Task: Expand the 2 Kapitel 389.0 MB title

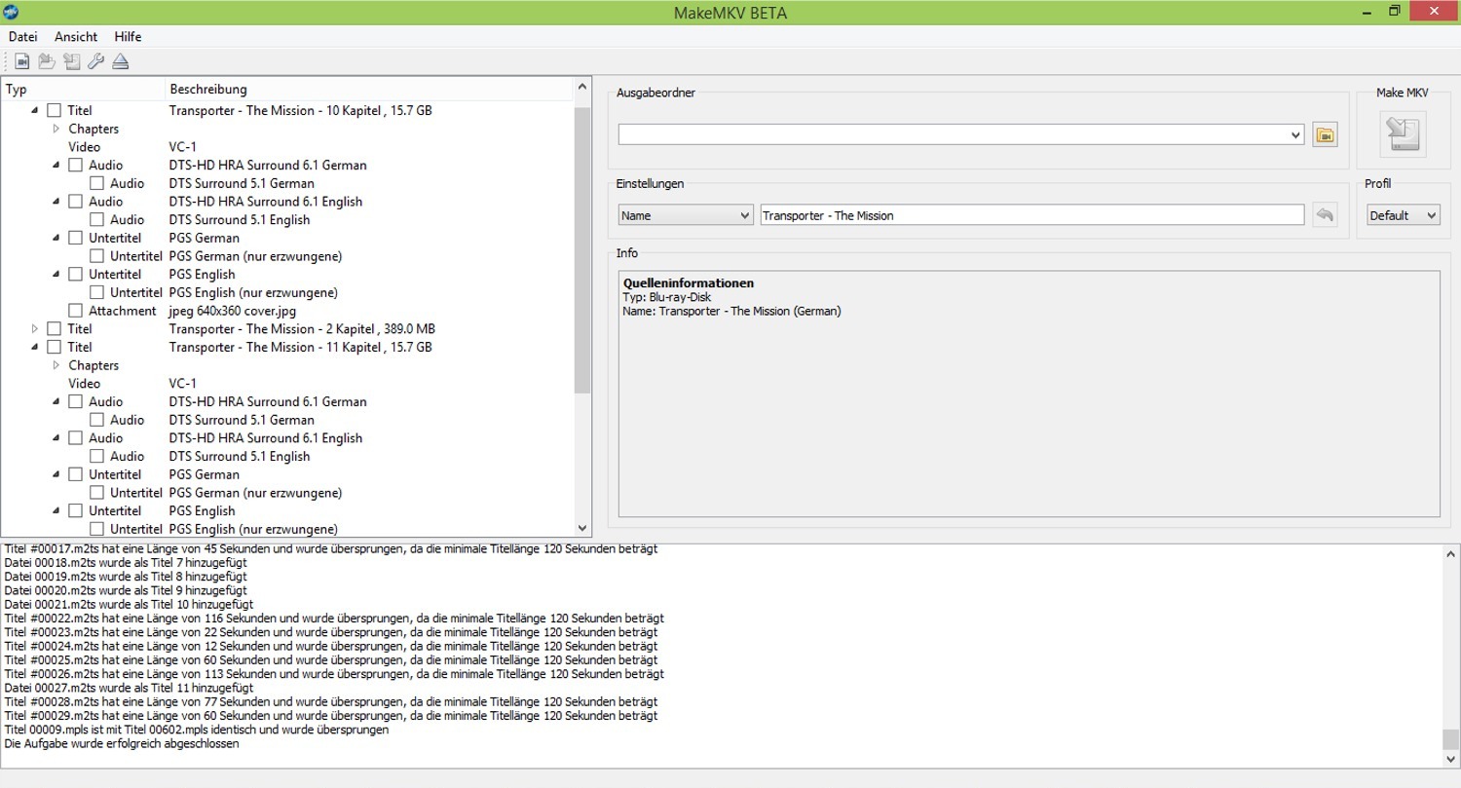Action: tap(35, 329)
